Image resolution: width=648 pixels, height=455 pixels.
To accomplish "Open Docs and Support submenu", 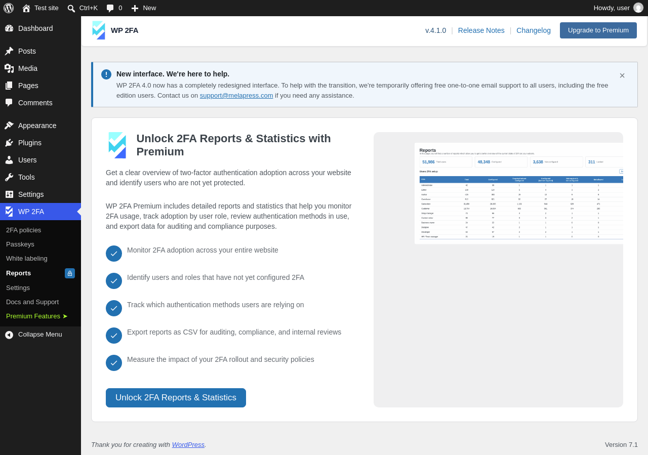I will [x=32, y=302].
